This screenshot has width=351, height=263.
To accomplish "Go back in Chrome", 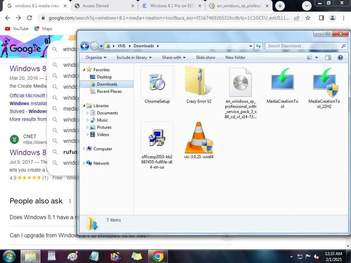I will tap(8, 18).
